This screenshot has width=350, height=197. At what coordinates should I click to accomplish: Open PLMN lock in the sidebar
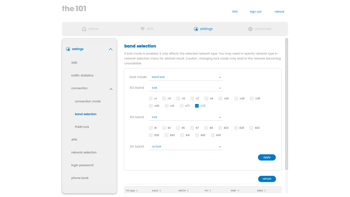82,127
